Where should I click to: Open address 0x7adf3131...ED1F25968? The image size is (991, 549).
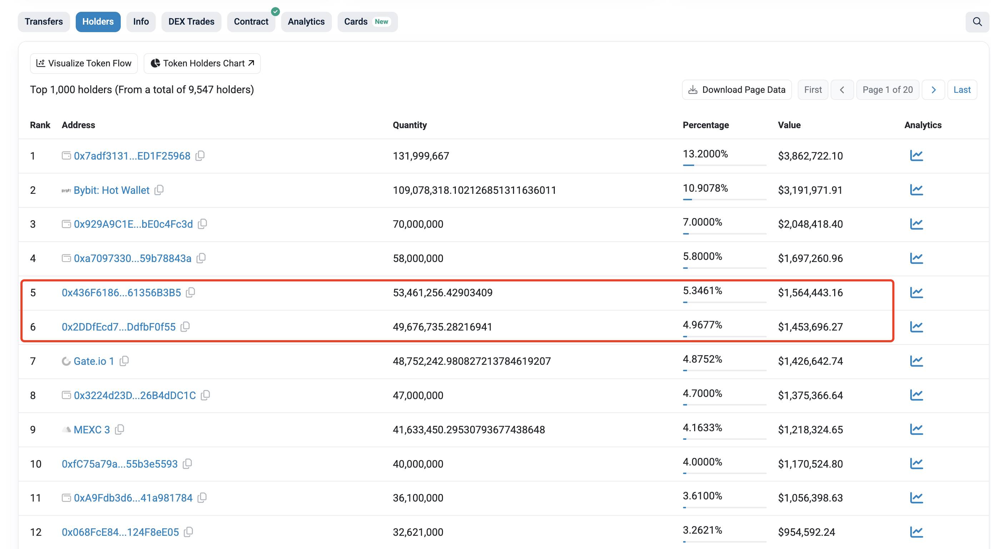point(132,156)
